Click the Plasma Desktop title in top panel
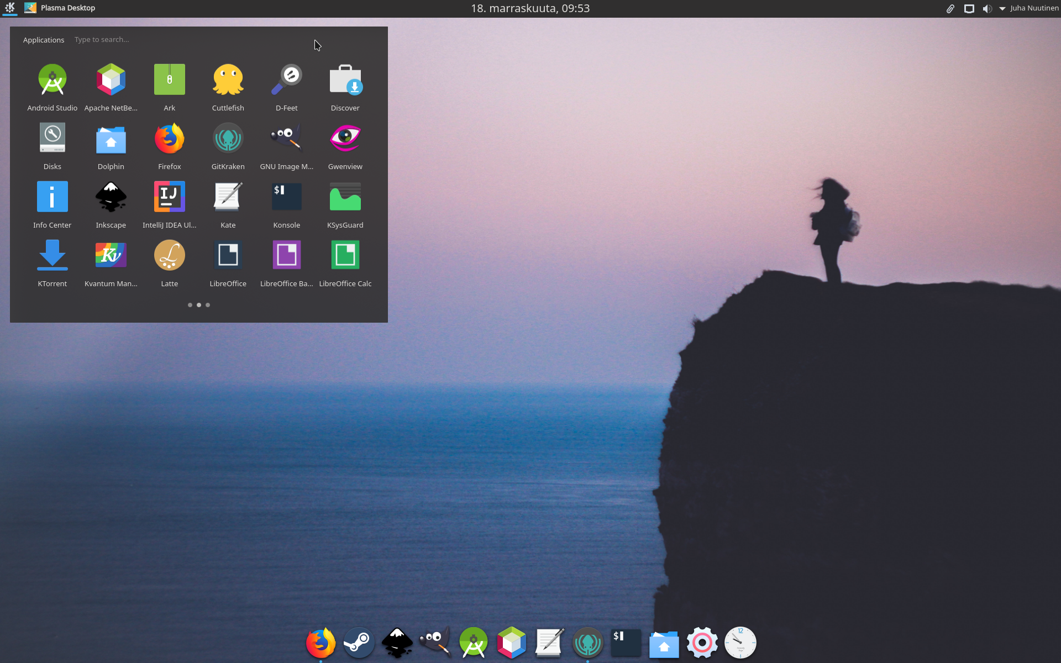Screen dimensions: 1061x663 pyautogui.click(x=67, y=8)
